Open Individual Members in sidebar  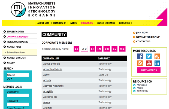[17, 42]
